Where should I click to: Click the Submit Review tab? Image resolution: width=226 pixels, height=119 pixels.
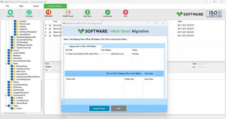(x=55, y=6)
